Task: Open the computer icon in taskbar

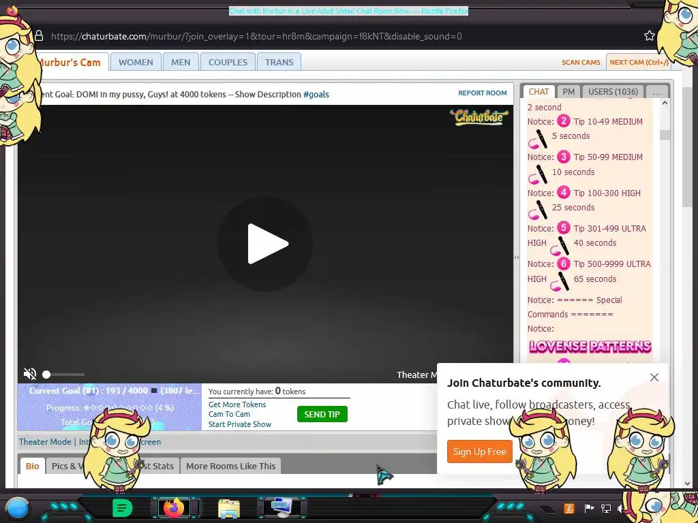Action: click(282, 507)
